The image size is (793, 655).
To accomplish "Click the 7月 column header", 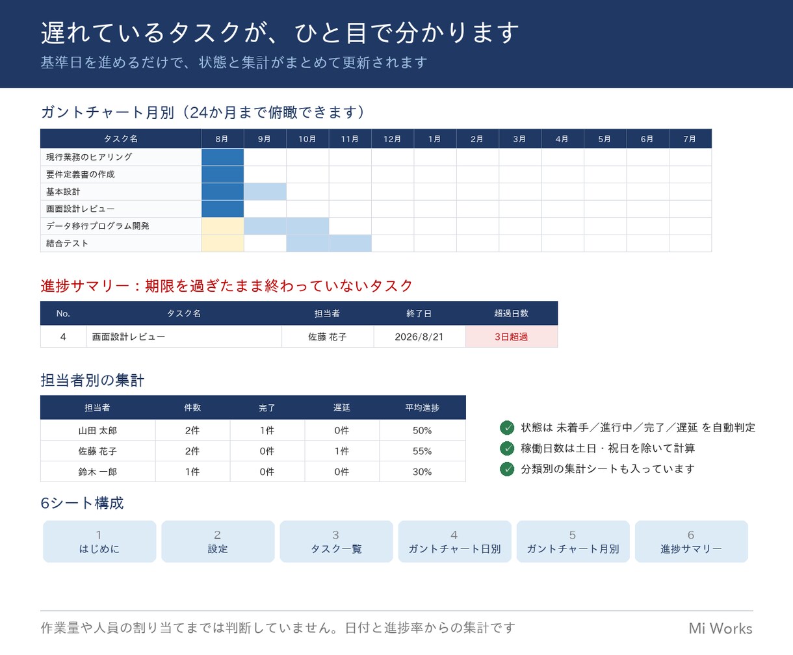I will click(690, 139).
